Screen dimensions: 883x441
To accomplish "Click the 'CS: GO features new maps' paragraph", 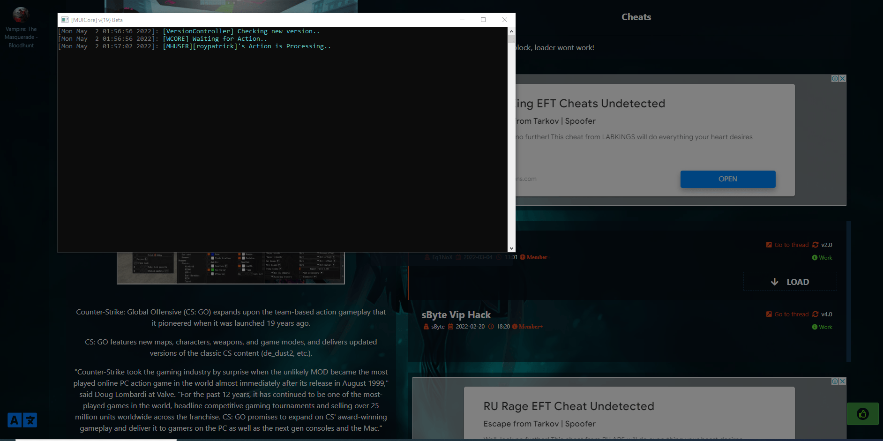I will coord(231,348).
